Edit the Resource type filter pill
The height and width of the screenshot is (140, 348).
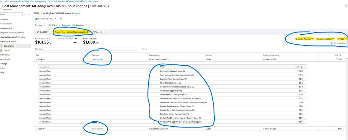72,32
